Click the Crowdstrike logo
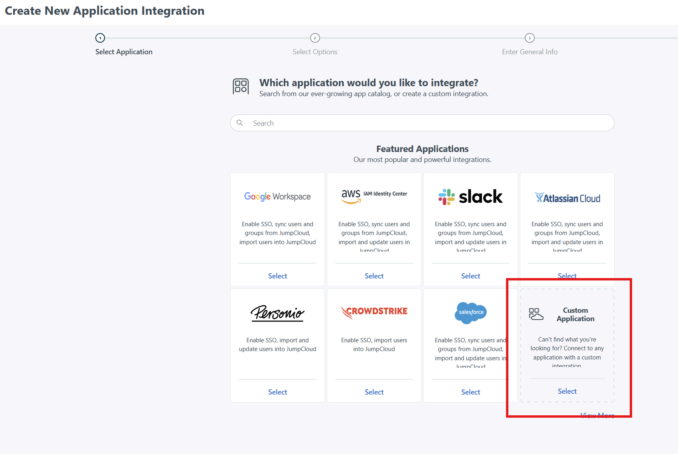Viewport: 678px width, 454px height. [374, 312]
